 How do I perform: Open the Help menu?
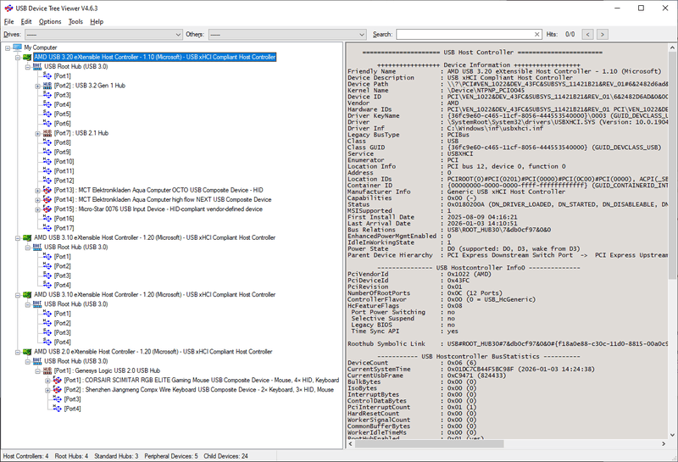(x=97, y=22)
